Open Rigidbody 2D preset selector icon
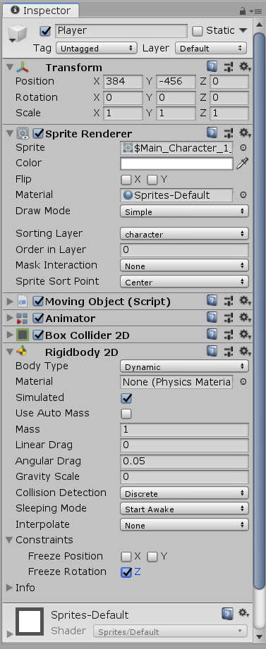The image size is (266, 649). coord(229,352)
